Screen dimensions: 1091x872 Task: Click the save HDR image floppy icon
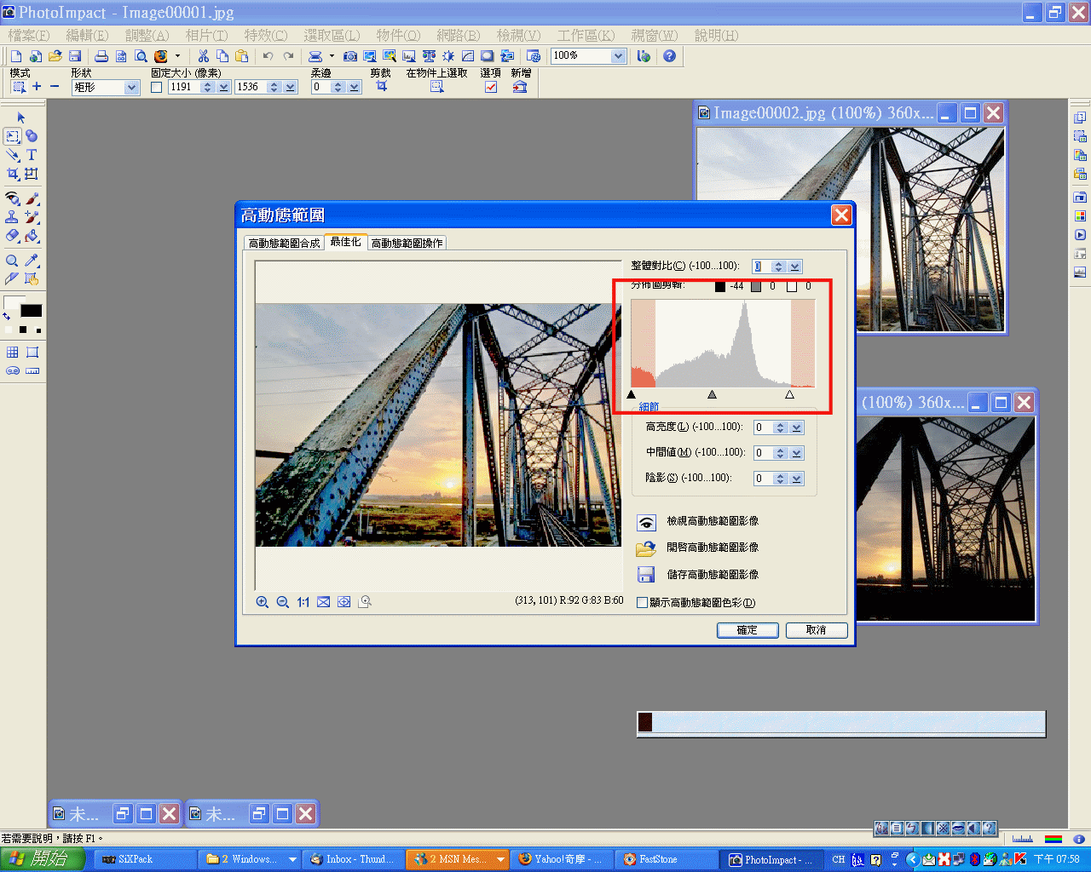(646, 575)
